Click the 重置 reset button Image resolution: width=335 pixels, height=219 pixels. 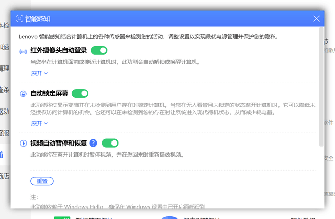tap(42, 181)
